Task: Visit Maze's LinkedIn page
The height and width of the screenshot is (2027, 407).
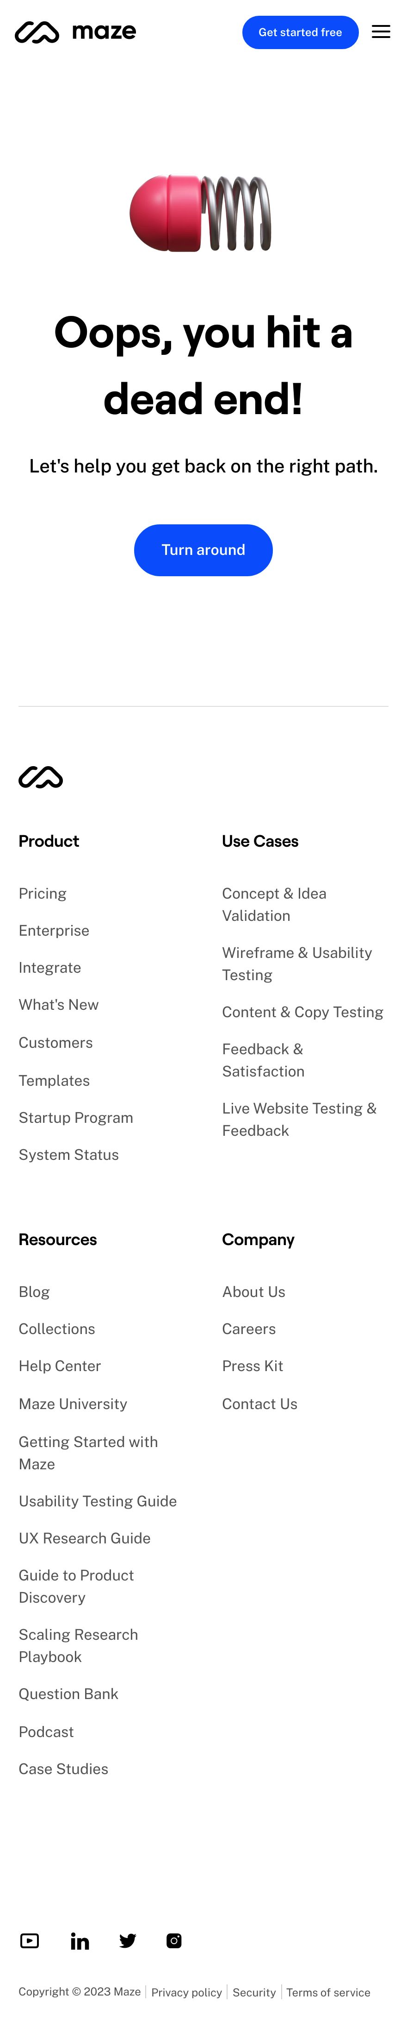Action: coord(80,1941)
